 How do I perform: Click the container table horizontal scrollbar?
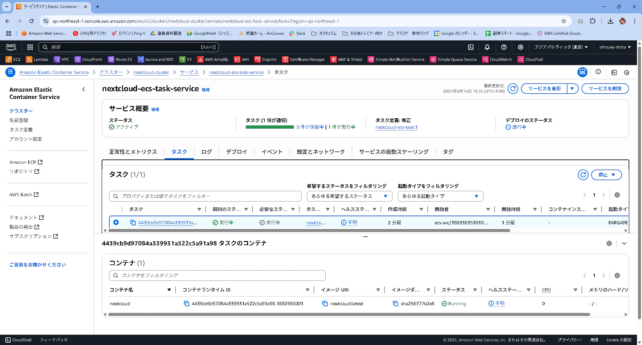click(349, 314)
